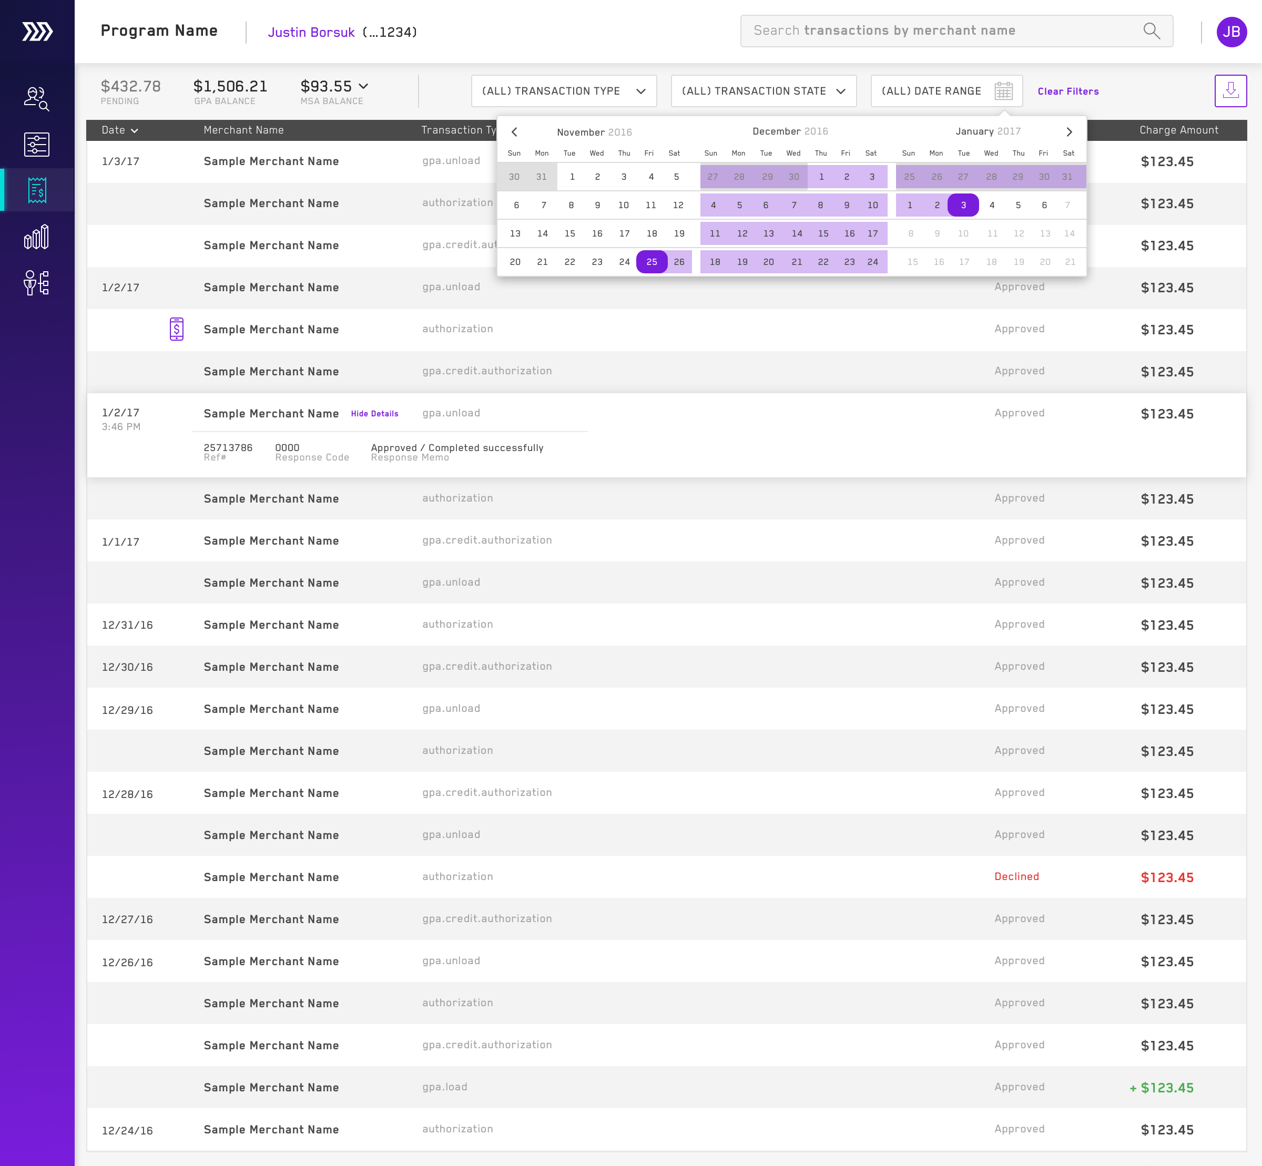Click the $432.78 pending amount

(130, 86)
